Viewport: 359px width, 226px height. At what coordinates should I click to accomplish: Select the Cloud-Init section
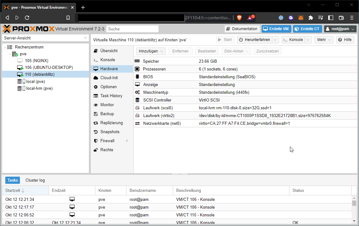pos(108,78)
